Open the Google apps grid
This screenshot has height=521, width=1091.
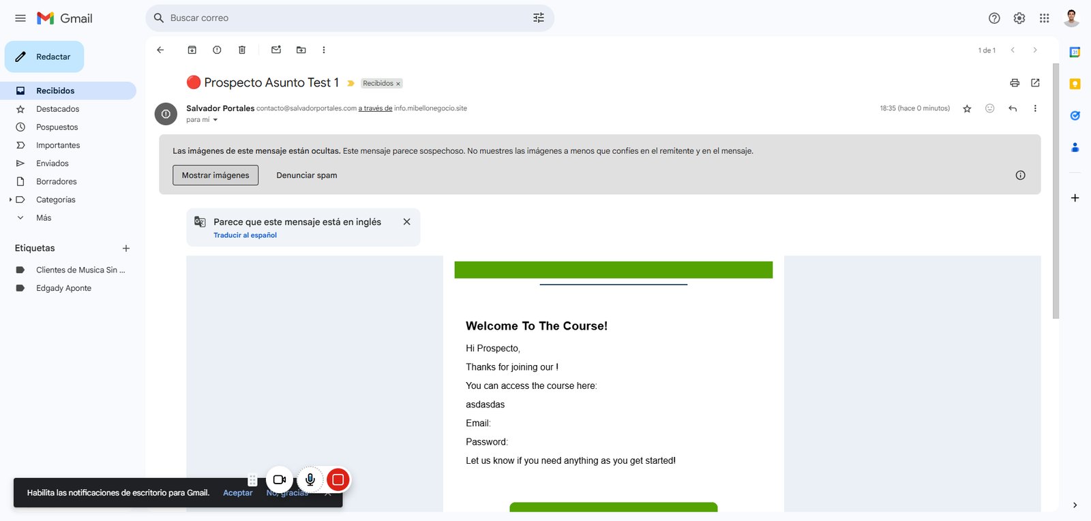click(x=1045, y=18)
